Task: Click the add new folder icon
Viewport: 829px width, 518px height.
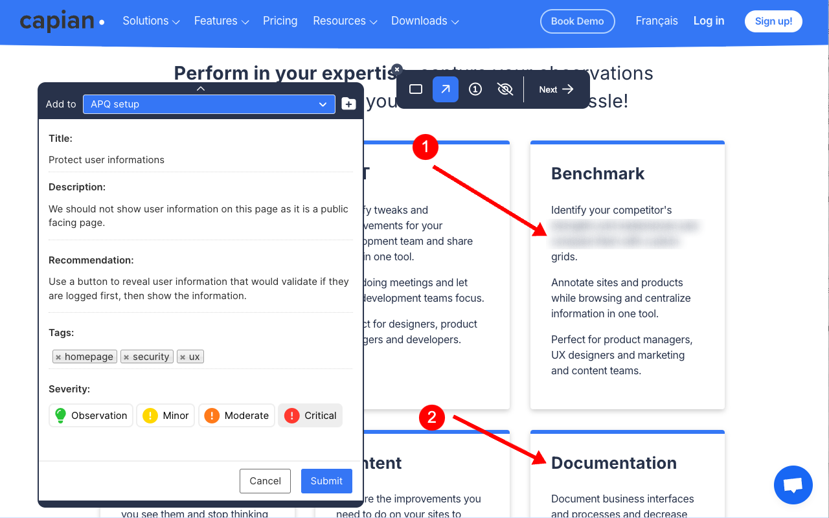Action: 348,104
